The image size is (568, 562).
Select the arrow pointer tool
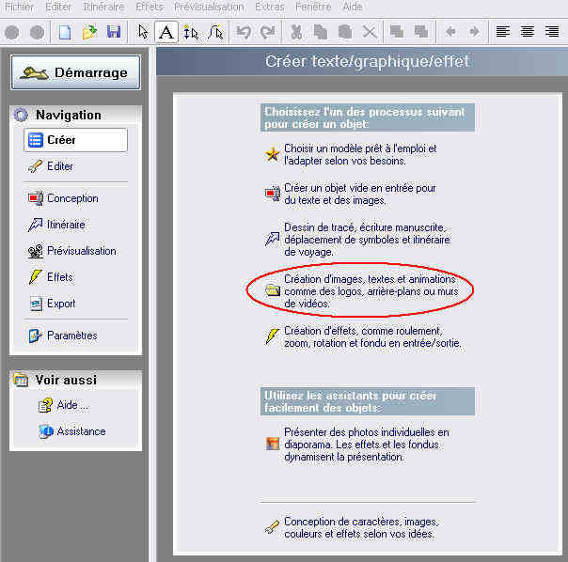click(x=143, y=32)
